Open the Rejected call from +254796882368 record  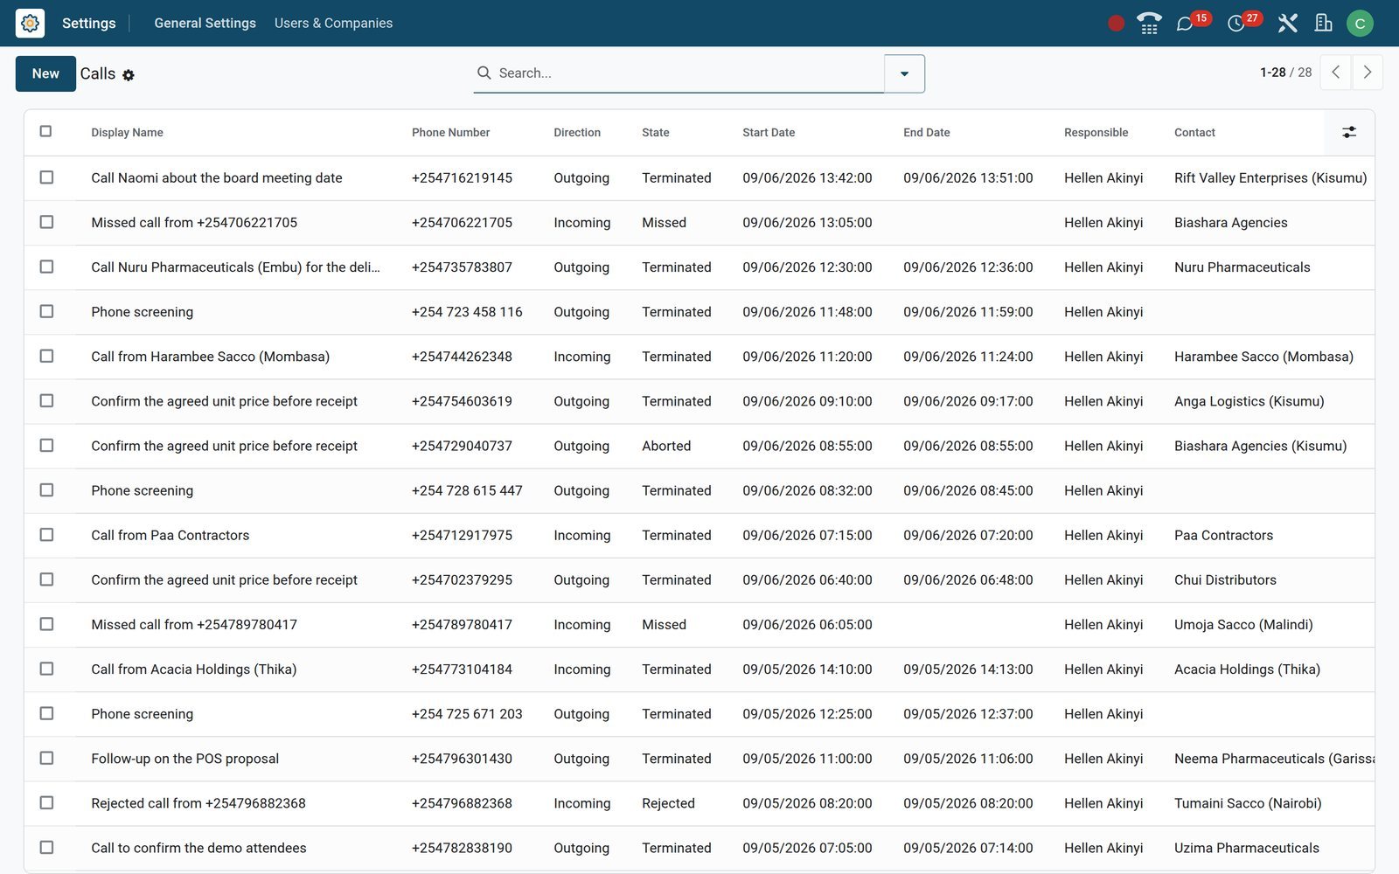tap(198, 803)
